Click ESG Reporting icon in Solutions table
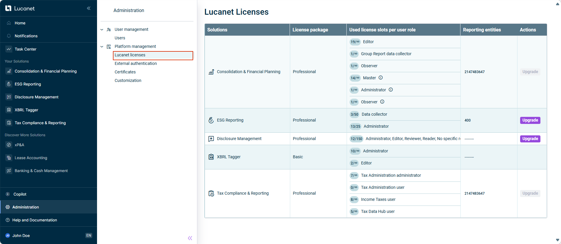This screenshot has height=244, width=561. coord(211,120)
